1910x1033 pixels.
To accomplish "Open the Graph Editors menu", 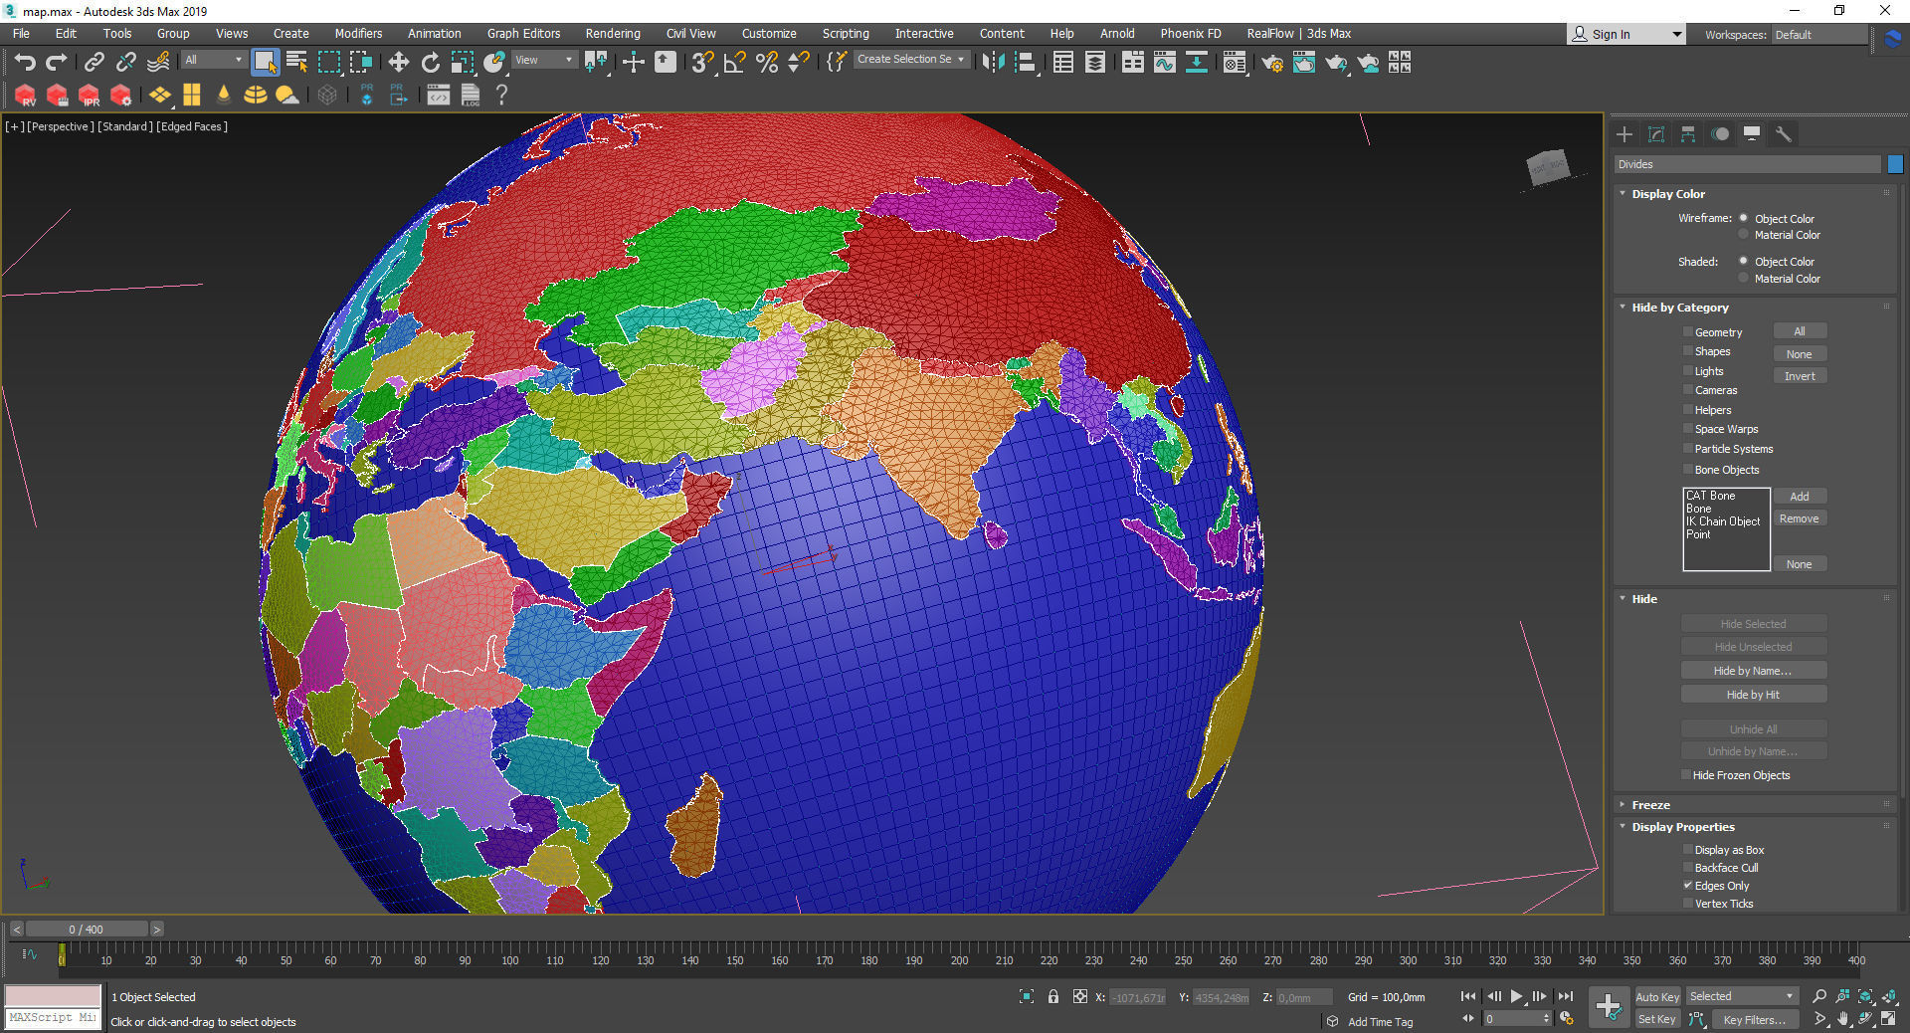I will click(523, 34).
